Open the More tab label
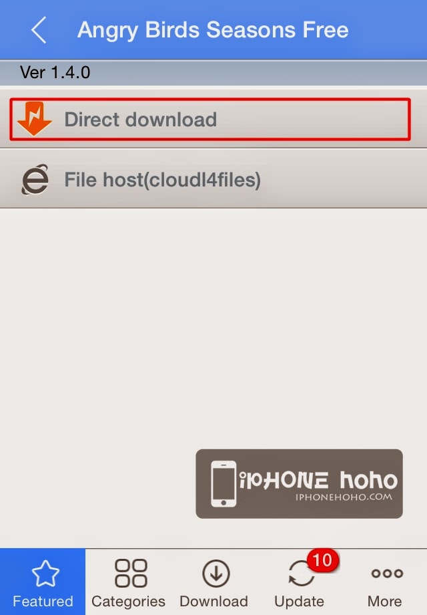427x615 pixels. [385, 601]
